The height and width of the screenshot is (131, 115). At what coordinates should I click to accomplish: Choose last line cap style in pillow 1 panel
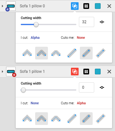pyautogui.click(x=101, y=119)
